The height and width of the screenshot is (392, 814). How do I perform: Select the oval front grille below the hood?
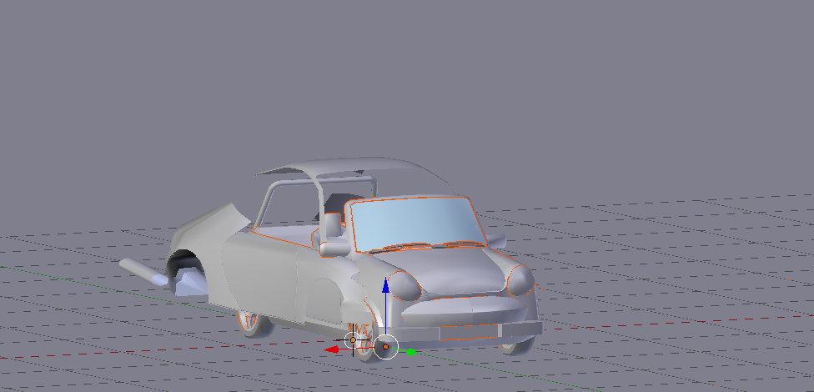tap(465, 310)
